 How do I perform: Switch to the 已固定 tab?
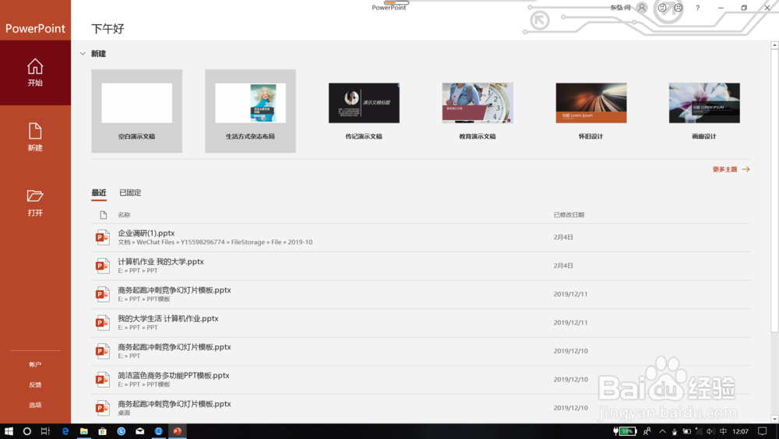point(130,193)
